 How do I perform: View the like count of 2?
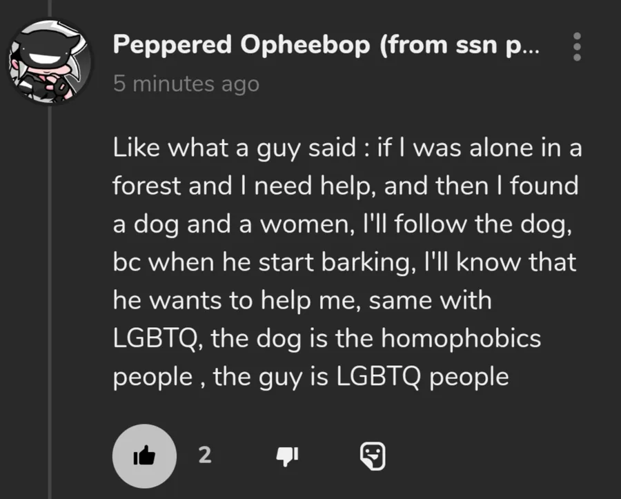(204, 455)
